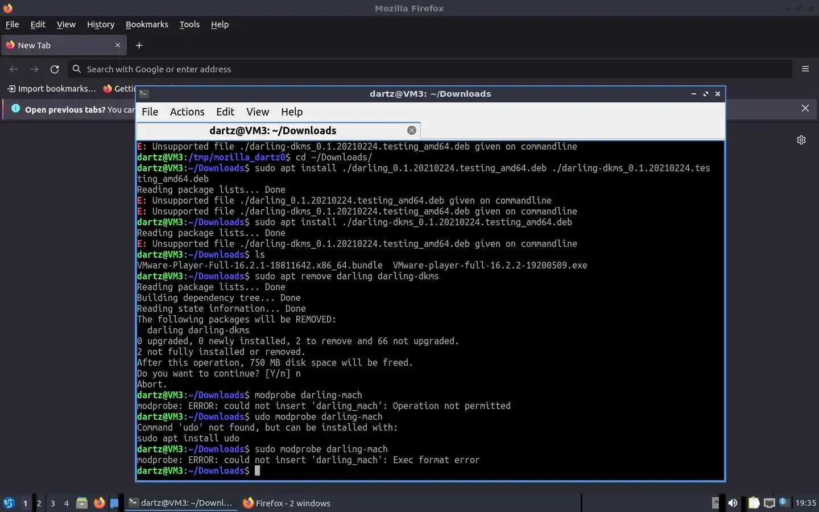Open Firefox Edit menu

tap(38, 24)
